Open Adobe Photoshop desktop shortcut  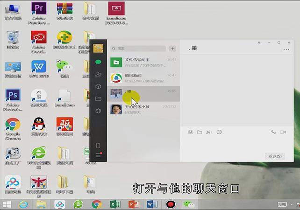pyautogui.click(x=13, y=100)
